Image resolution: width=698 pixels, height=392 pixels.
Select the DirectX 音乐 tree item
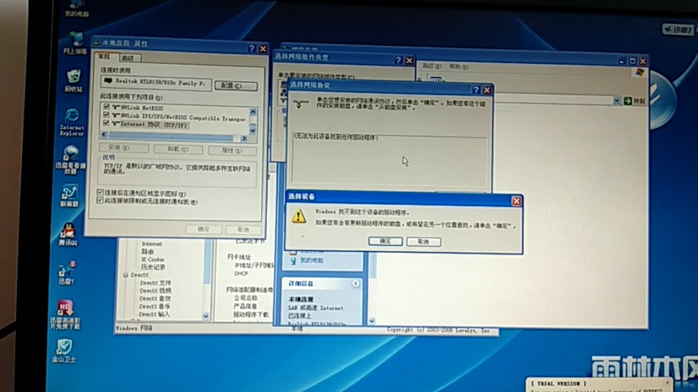point(154,307)
